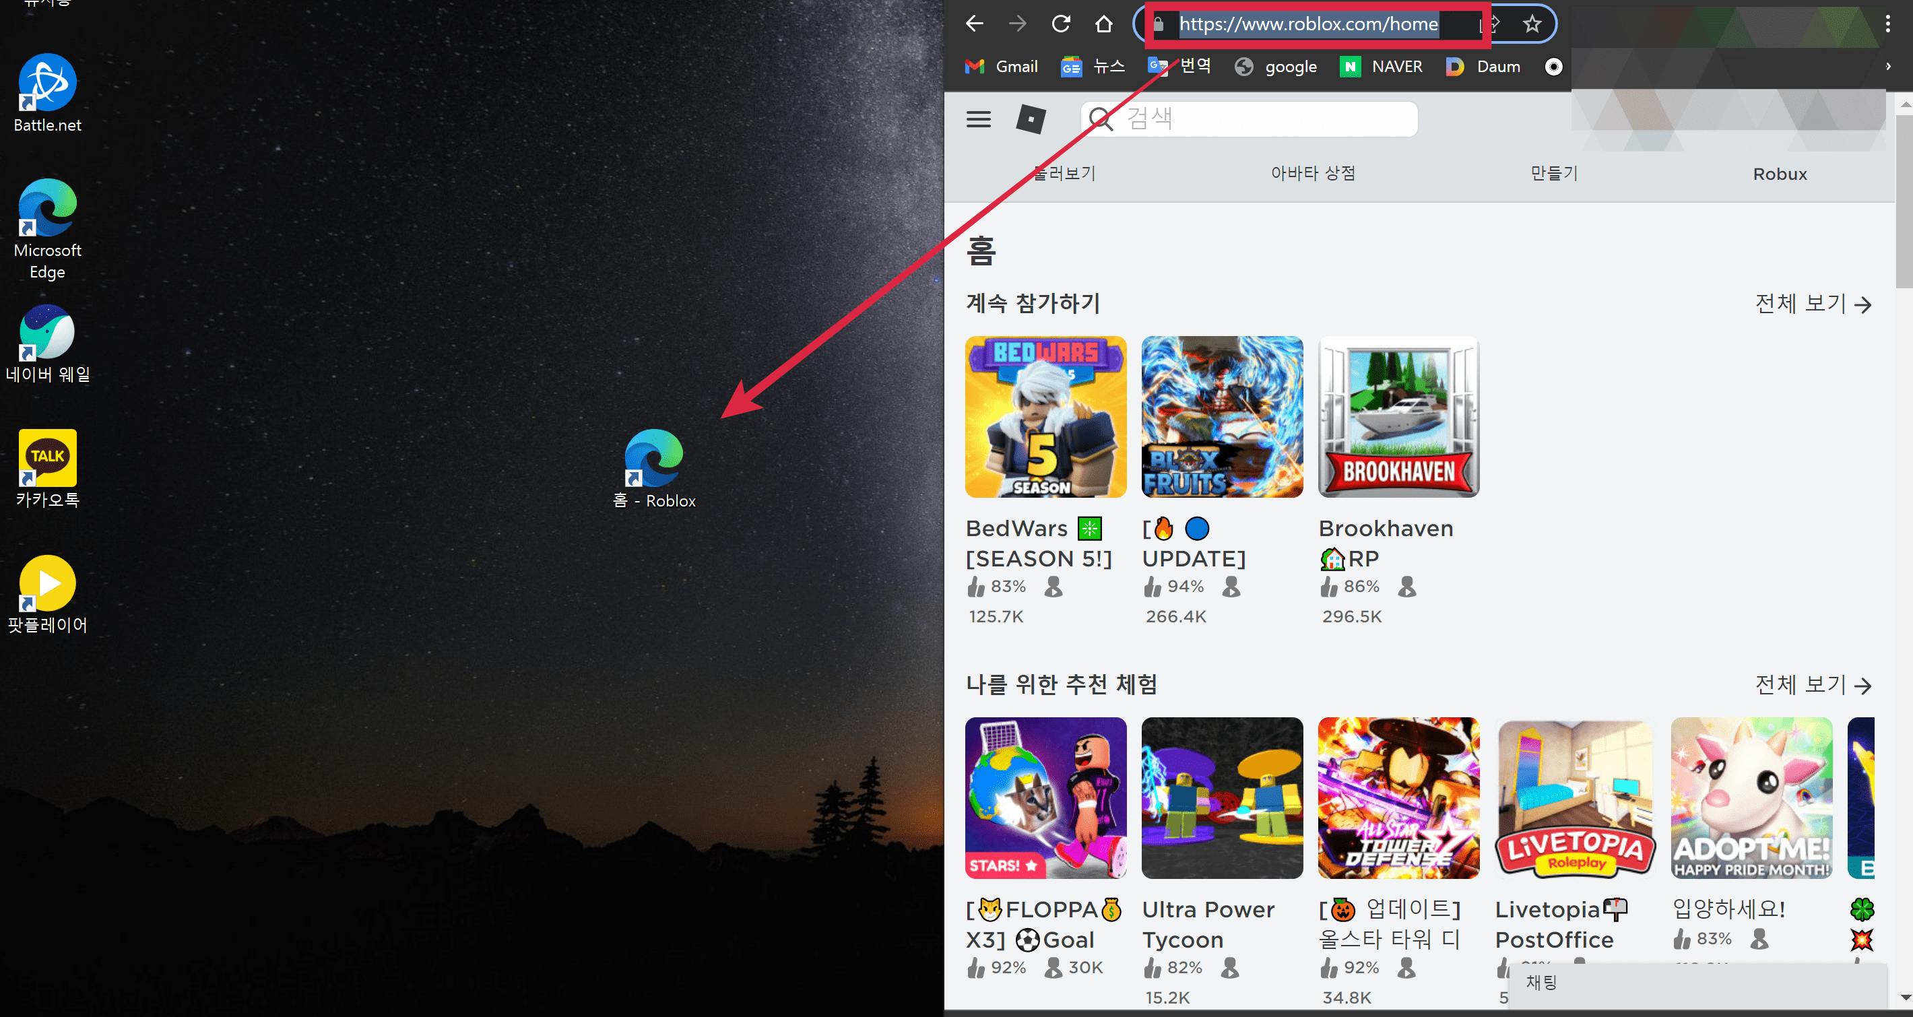
Task: Open the Microsoft Edge desktop shortcut
Action: click(48, 230)
